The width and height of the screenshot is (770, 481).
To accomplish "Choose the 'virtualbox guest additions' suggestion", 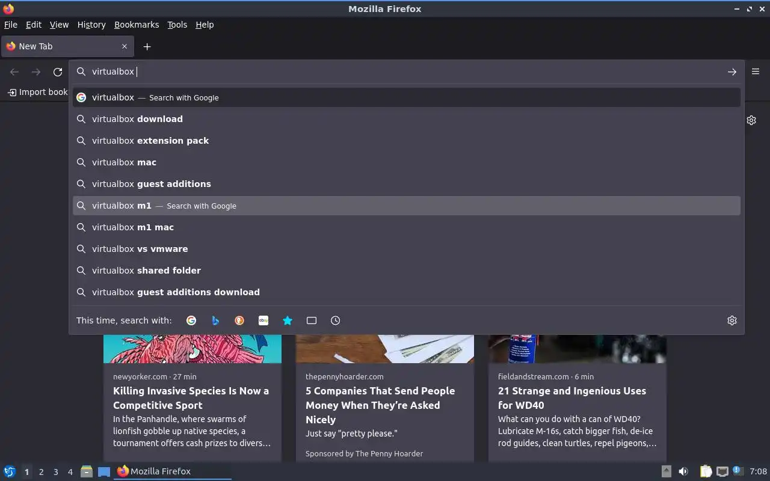I will (407, 184).
